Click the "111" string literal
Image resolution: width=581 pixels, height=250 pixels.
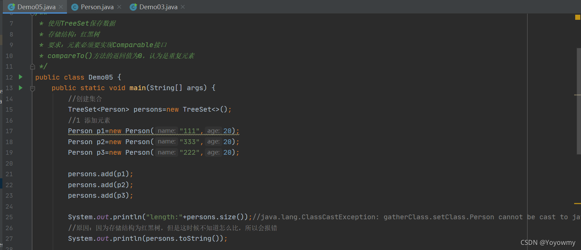point(190,131)
